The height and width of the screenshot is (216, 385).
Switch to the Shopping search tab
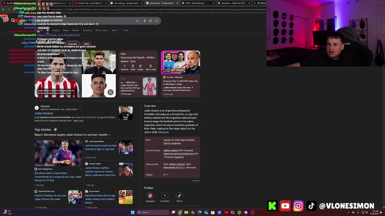click(x=87, y=30)
